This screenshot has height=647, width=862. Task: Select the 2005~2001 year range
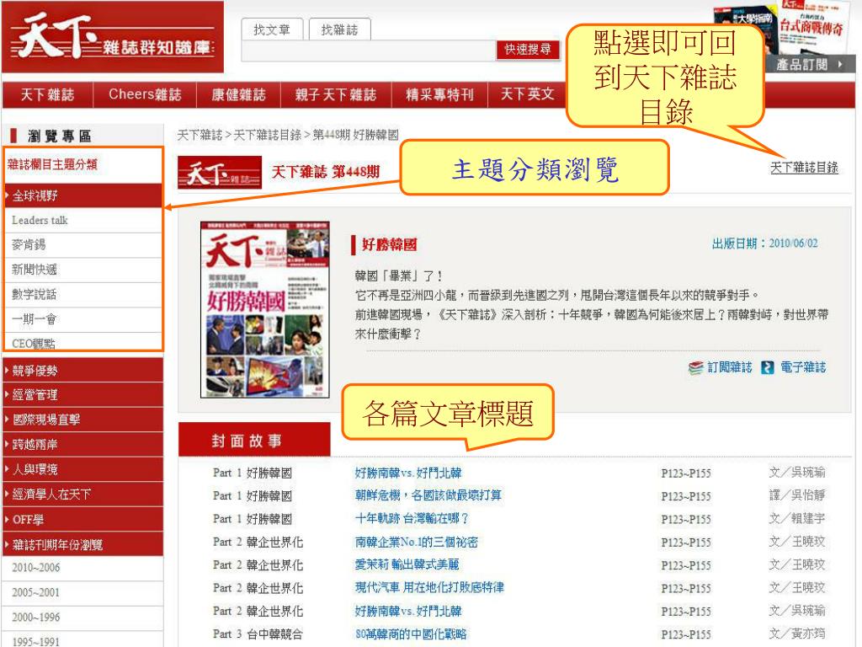83,592
